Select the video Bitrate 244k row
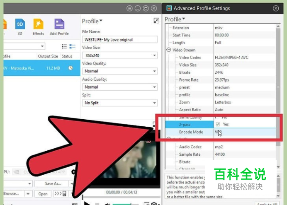This screenshot has height=205, width=287. click(221, 72)
